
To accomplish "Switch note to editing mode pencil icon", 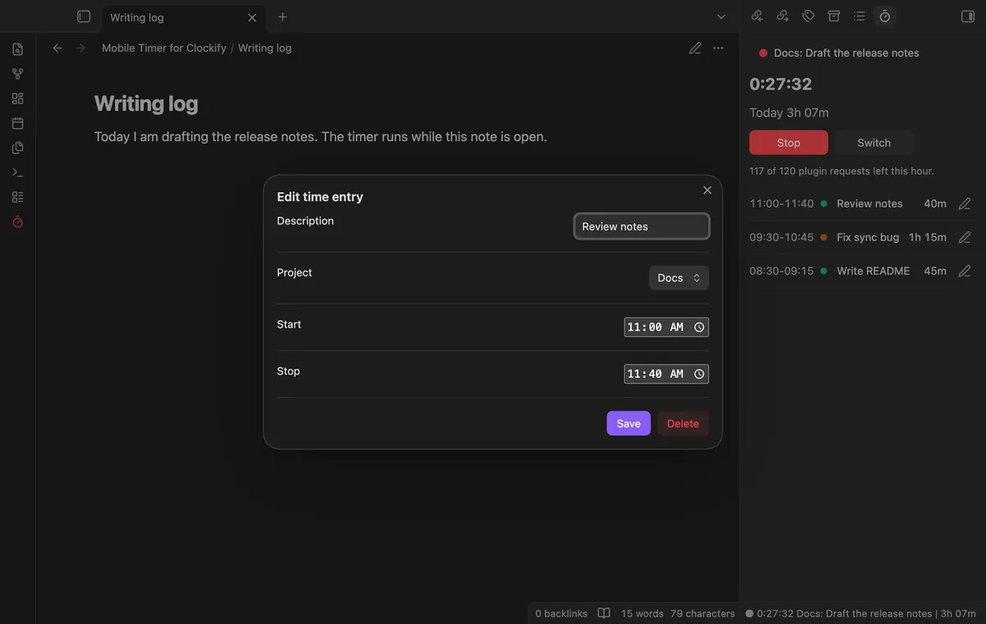I will click(695, 48).
